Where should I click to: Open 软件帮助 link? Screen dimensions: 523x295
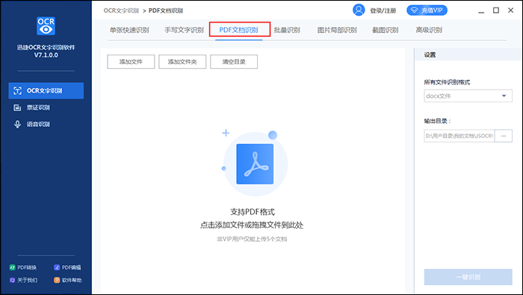(x=68, y=280)
